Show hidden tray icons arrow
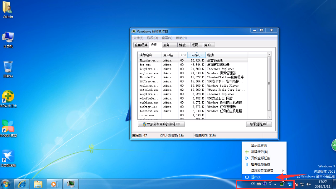336x189 pixels. click(x=275, y=184)
